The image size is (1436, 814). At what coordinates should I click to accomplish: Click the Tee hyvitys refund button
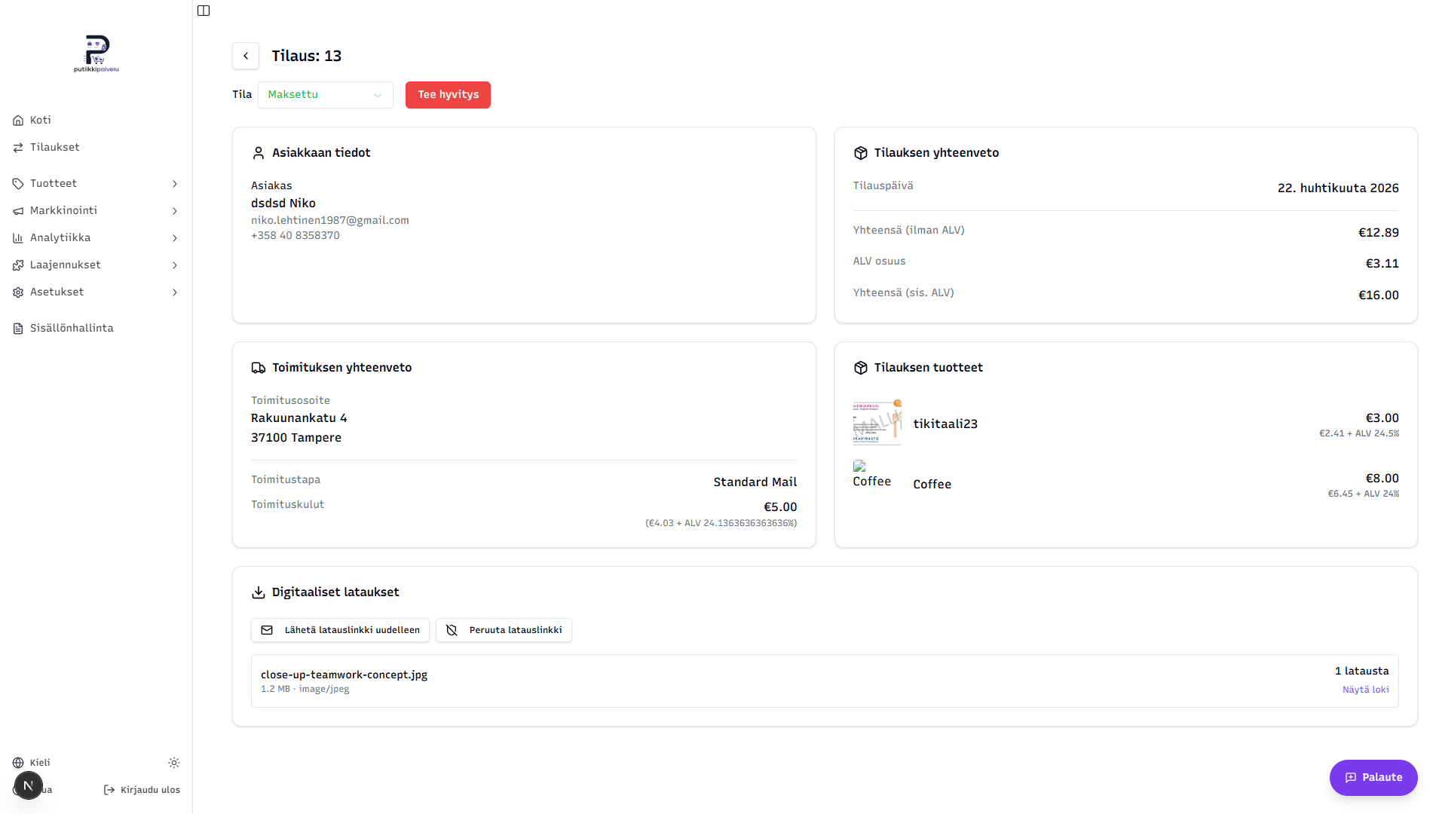[x=448, y=95]
